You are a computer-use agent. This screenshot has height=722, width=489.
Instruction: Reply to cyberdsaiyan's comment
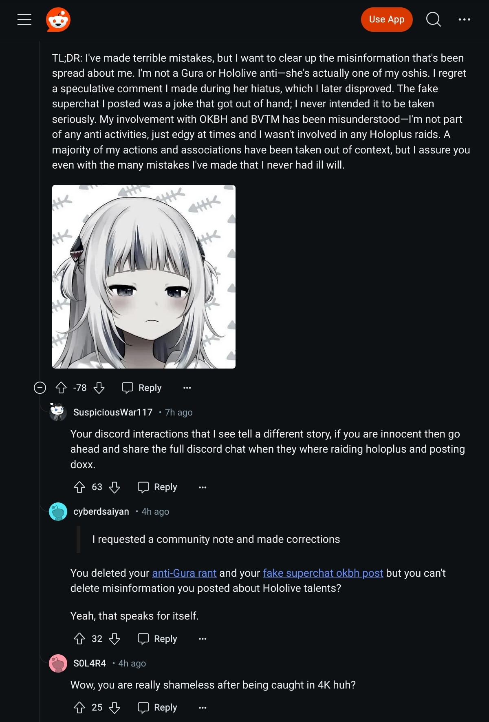pyautogui.click(x=157, y=639)
